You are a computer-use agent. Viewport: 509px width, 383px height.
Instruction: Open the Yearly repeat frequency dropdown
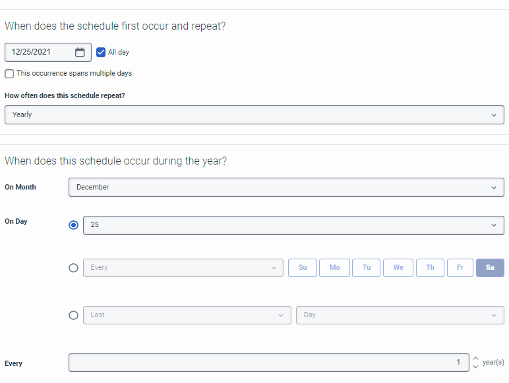(x=254, y=115)
